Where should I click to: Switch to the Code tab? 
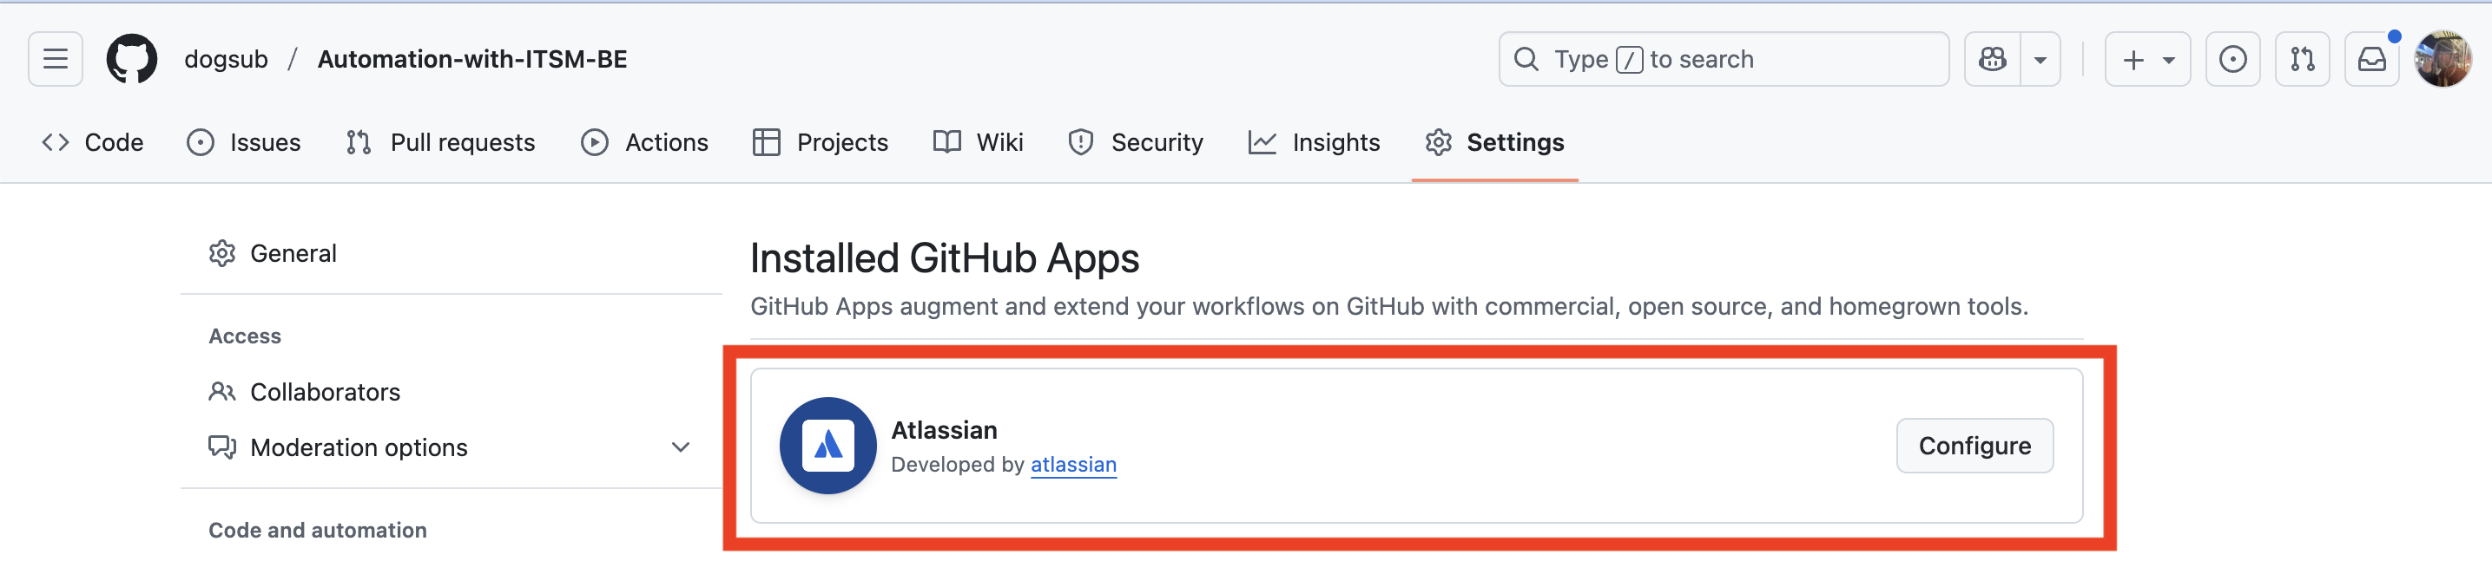[x=93, y=142]
